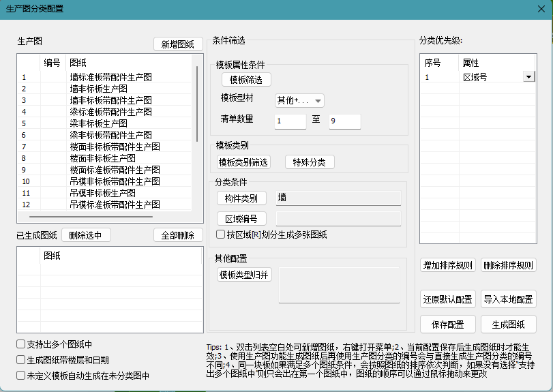
Task: Click the 清单数量 minimum input field
Action: pos(290,121)
